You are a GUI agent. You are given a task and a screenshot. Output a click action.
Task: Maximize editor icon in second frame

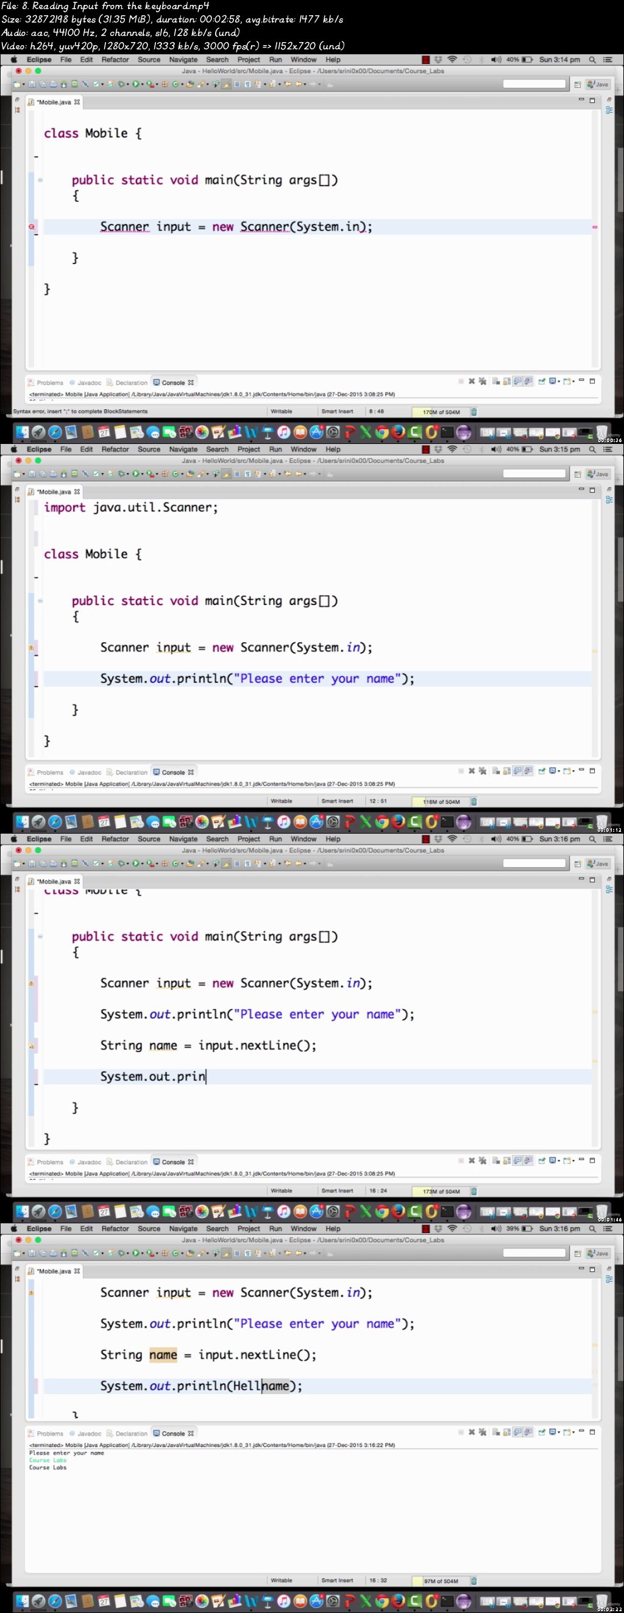tap(592, 490)
